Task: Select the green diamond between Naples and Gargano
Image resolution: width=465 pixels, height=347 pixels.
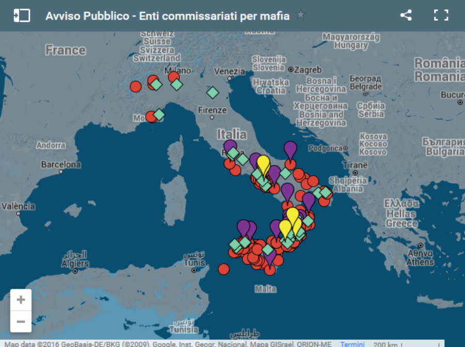Action: point(285,173)
